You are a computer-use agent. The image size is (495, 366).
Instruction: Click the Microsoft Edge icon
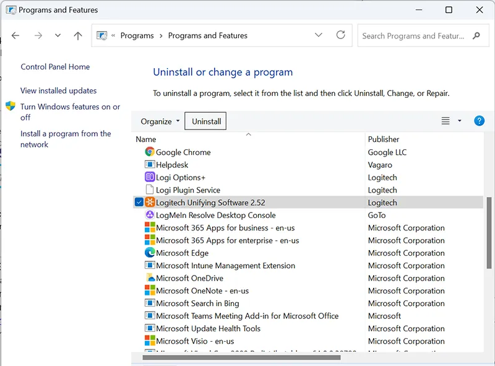tap(149, 253)
